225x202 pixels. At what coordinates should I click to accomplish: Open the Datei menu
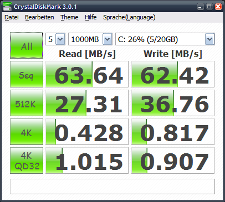point(12,17)
